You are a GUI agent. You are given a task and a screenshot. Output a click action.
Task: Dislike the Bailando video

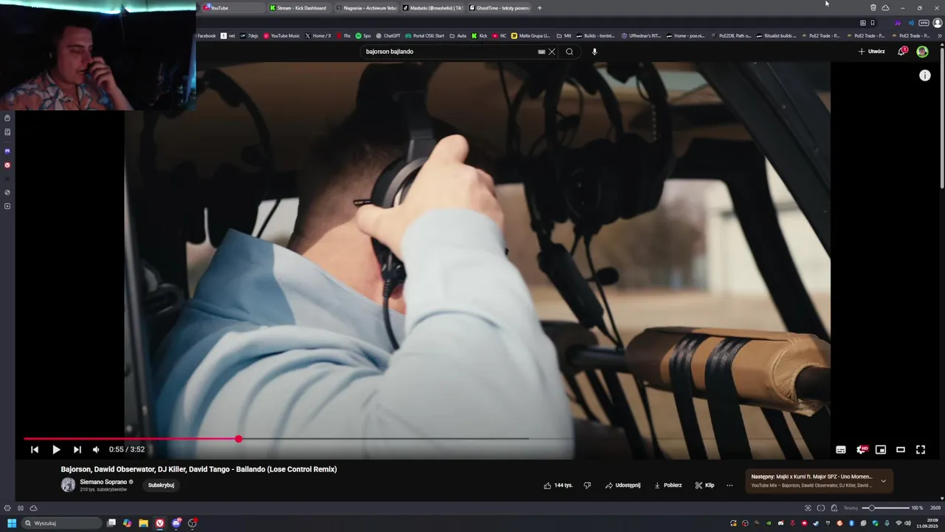point(588,485)
